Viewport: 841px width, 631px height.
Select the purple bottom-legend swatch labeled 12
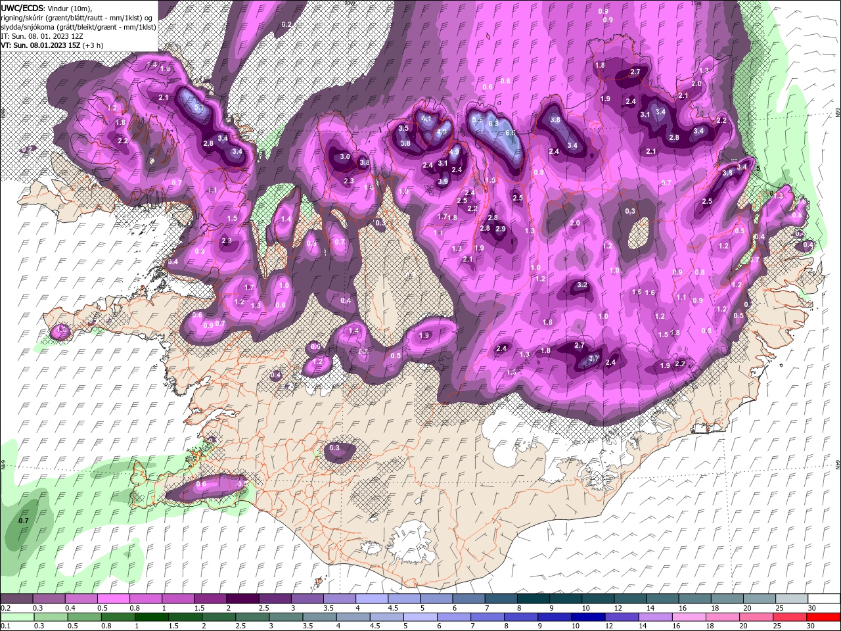tap(622, 617)
